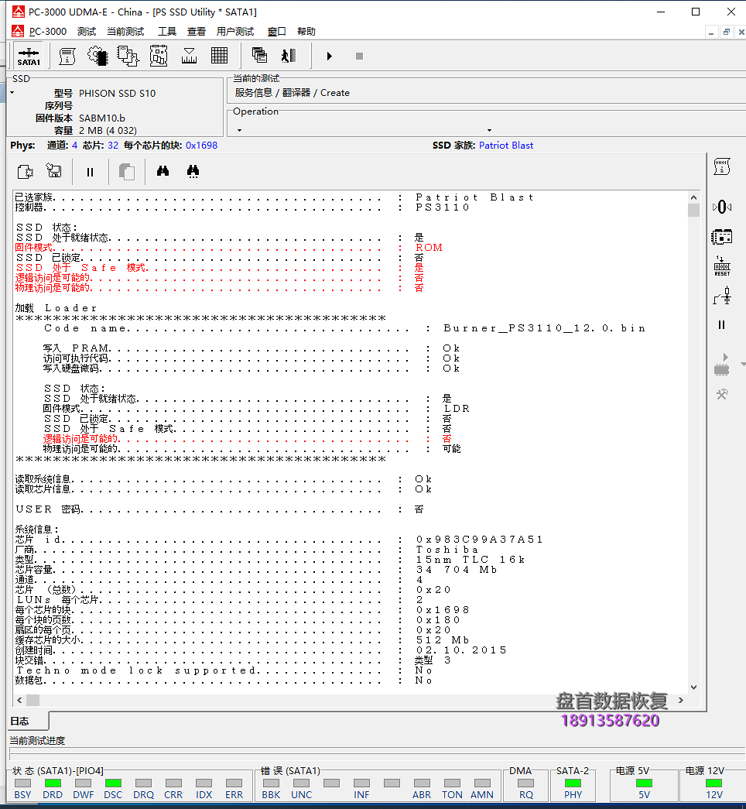Open the 帮助 menu
Viewport: 746px width, 809px height.
306,32
